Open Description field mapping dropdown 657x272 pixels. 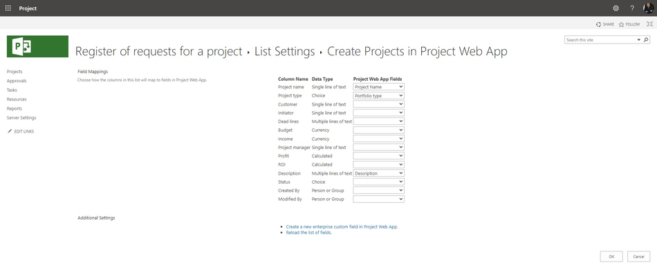click(378, 173)
